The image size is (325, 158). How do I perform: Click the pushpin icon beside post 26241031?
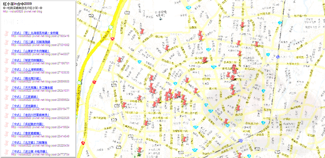[7, 88]
